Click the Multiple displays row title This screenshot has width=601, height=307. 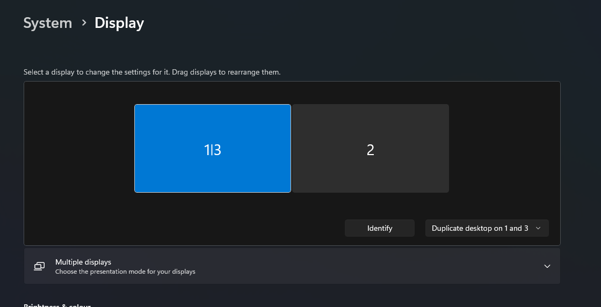pyautogui.click(x=83, y=262)
